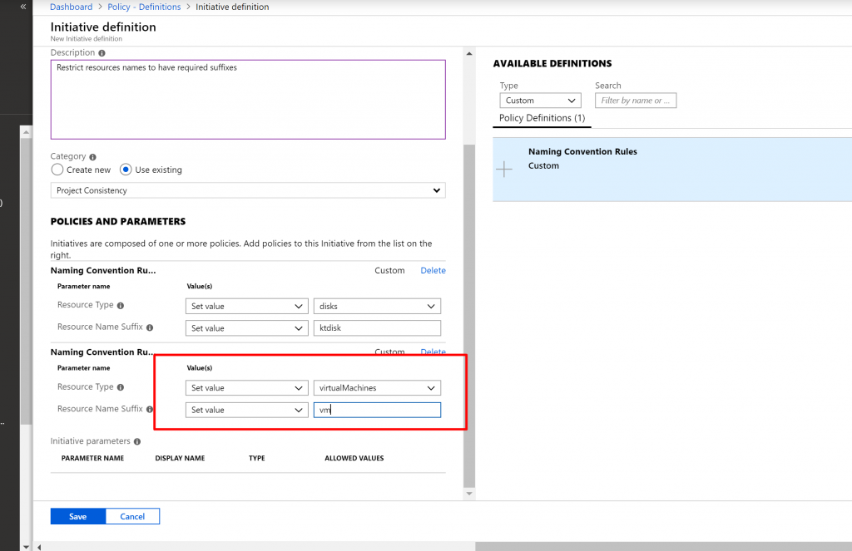The image size is (852, 551).
Task: Select the Create new category radio button
Action: pos(57,170)
